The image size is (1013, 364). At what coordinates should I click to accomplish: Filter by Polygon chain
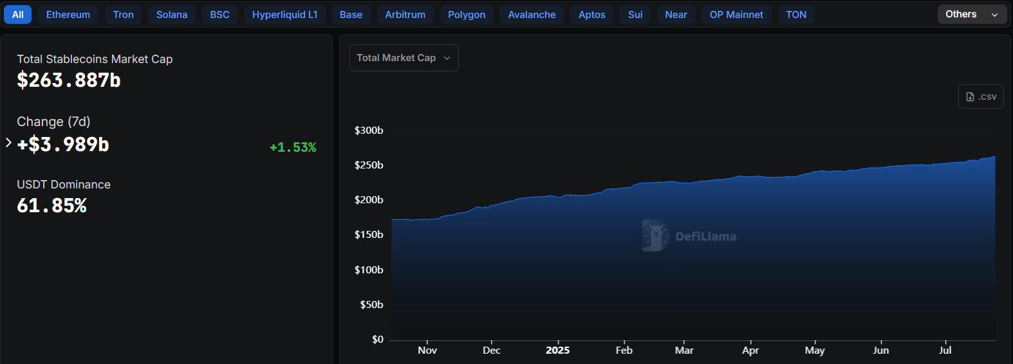(x=467, y=15)
